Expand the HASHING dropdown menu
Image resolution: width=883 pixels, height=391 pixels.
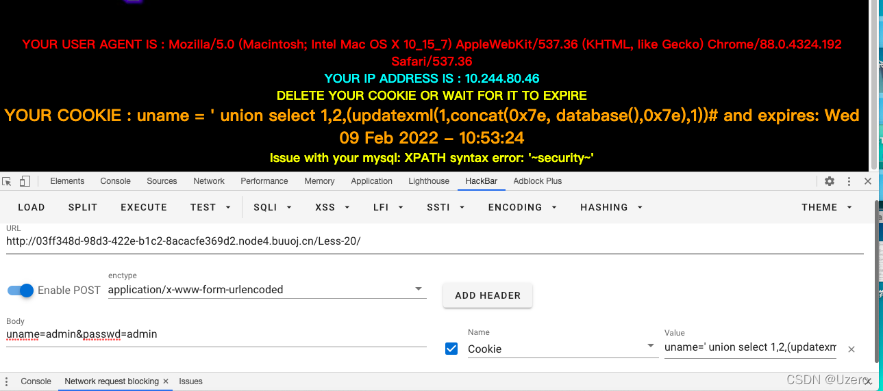(x=611, y=207)
